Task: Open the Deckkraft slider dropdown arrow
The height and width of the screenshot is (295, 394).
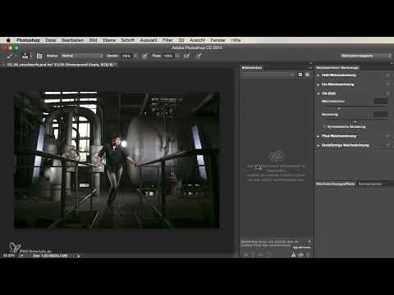Action: tap(135, 56)
